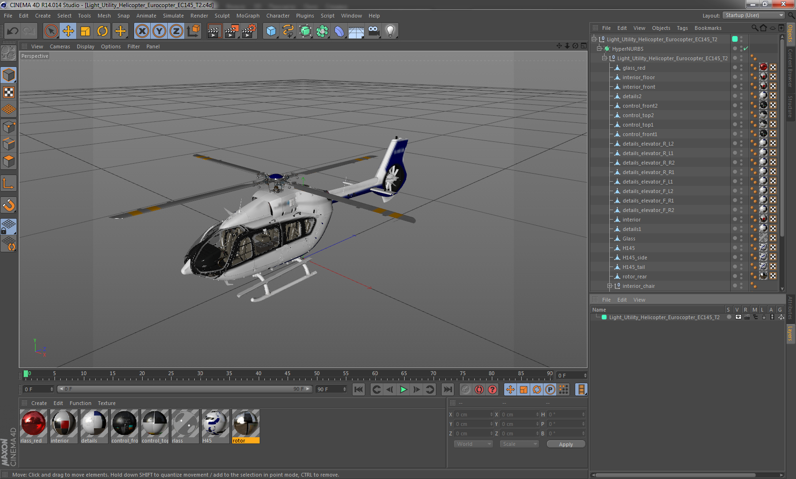Add a light object

(390, 31)
